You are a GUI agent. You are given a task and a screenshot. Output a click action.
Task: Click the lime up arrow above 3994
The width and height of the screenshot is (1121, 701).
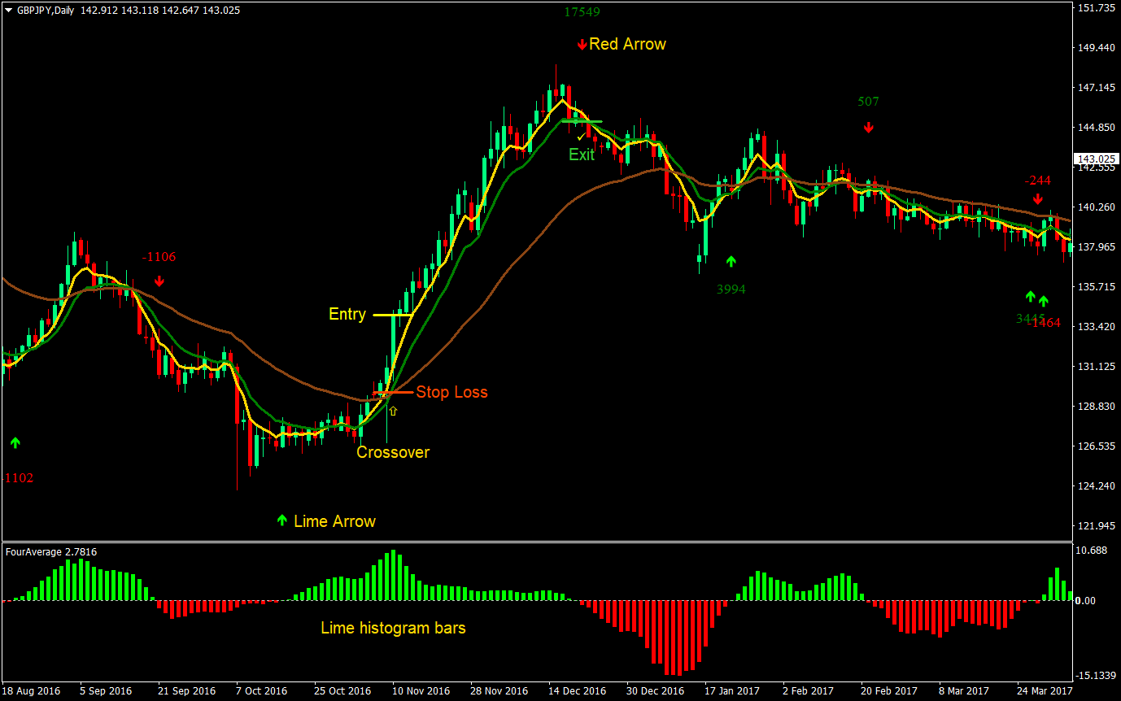click(x=731, y=261)
